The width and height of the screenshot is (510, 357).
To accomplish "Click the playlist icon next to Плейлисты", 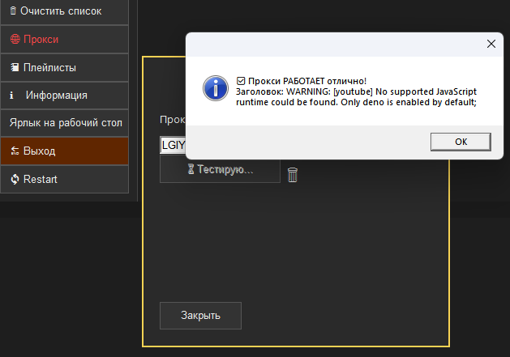I will pyautogui.click(x=15, y=67).
